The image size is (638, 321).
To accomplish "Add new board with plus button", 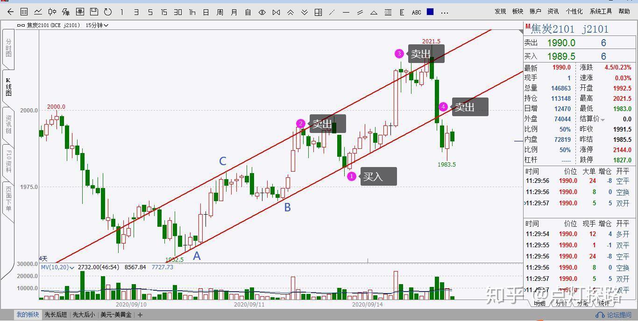I will click(x=140, y=315).
